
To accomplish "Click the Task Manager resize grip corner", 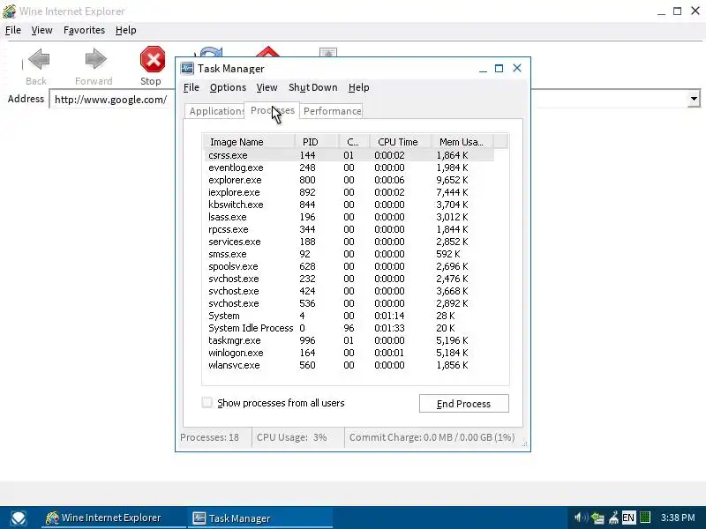I will pyautogui.click(x=524, y=444).
